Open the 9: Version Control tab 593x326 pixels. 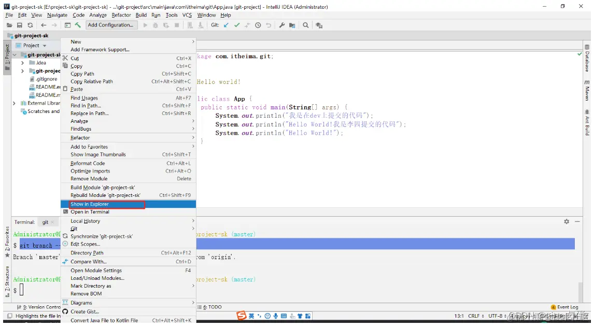(39, 307)
